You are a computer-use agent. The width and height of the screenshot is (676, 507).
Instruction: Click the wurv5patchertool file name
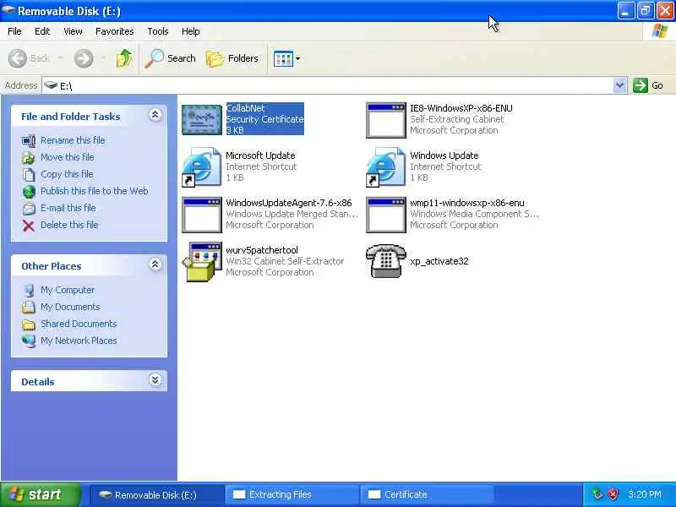pyautogui.click(x=262, y=250)
